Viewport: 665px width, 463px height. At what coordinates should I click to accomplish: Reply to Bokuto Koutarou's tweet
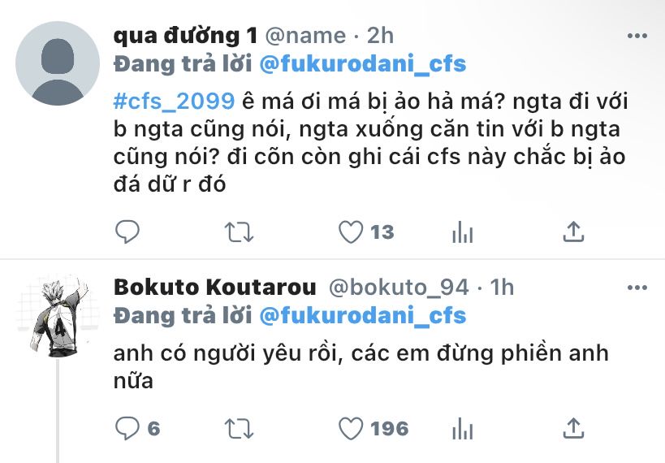(x=127, y=428)
